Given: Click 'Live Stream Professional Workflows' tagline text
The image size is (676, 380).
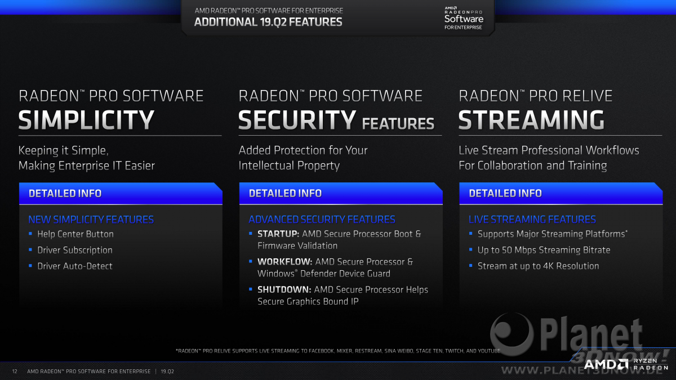Looking at the screenshot, I should tap(549, 150).
